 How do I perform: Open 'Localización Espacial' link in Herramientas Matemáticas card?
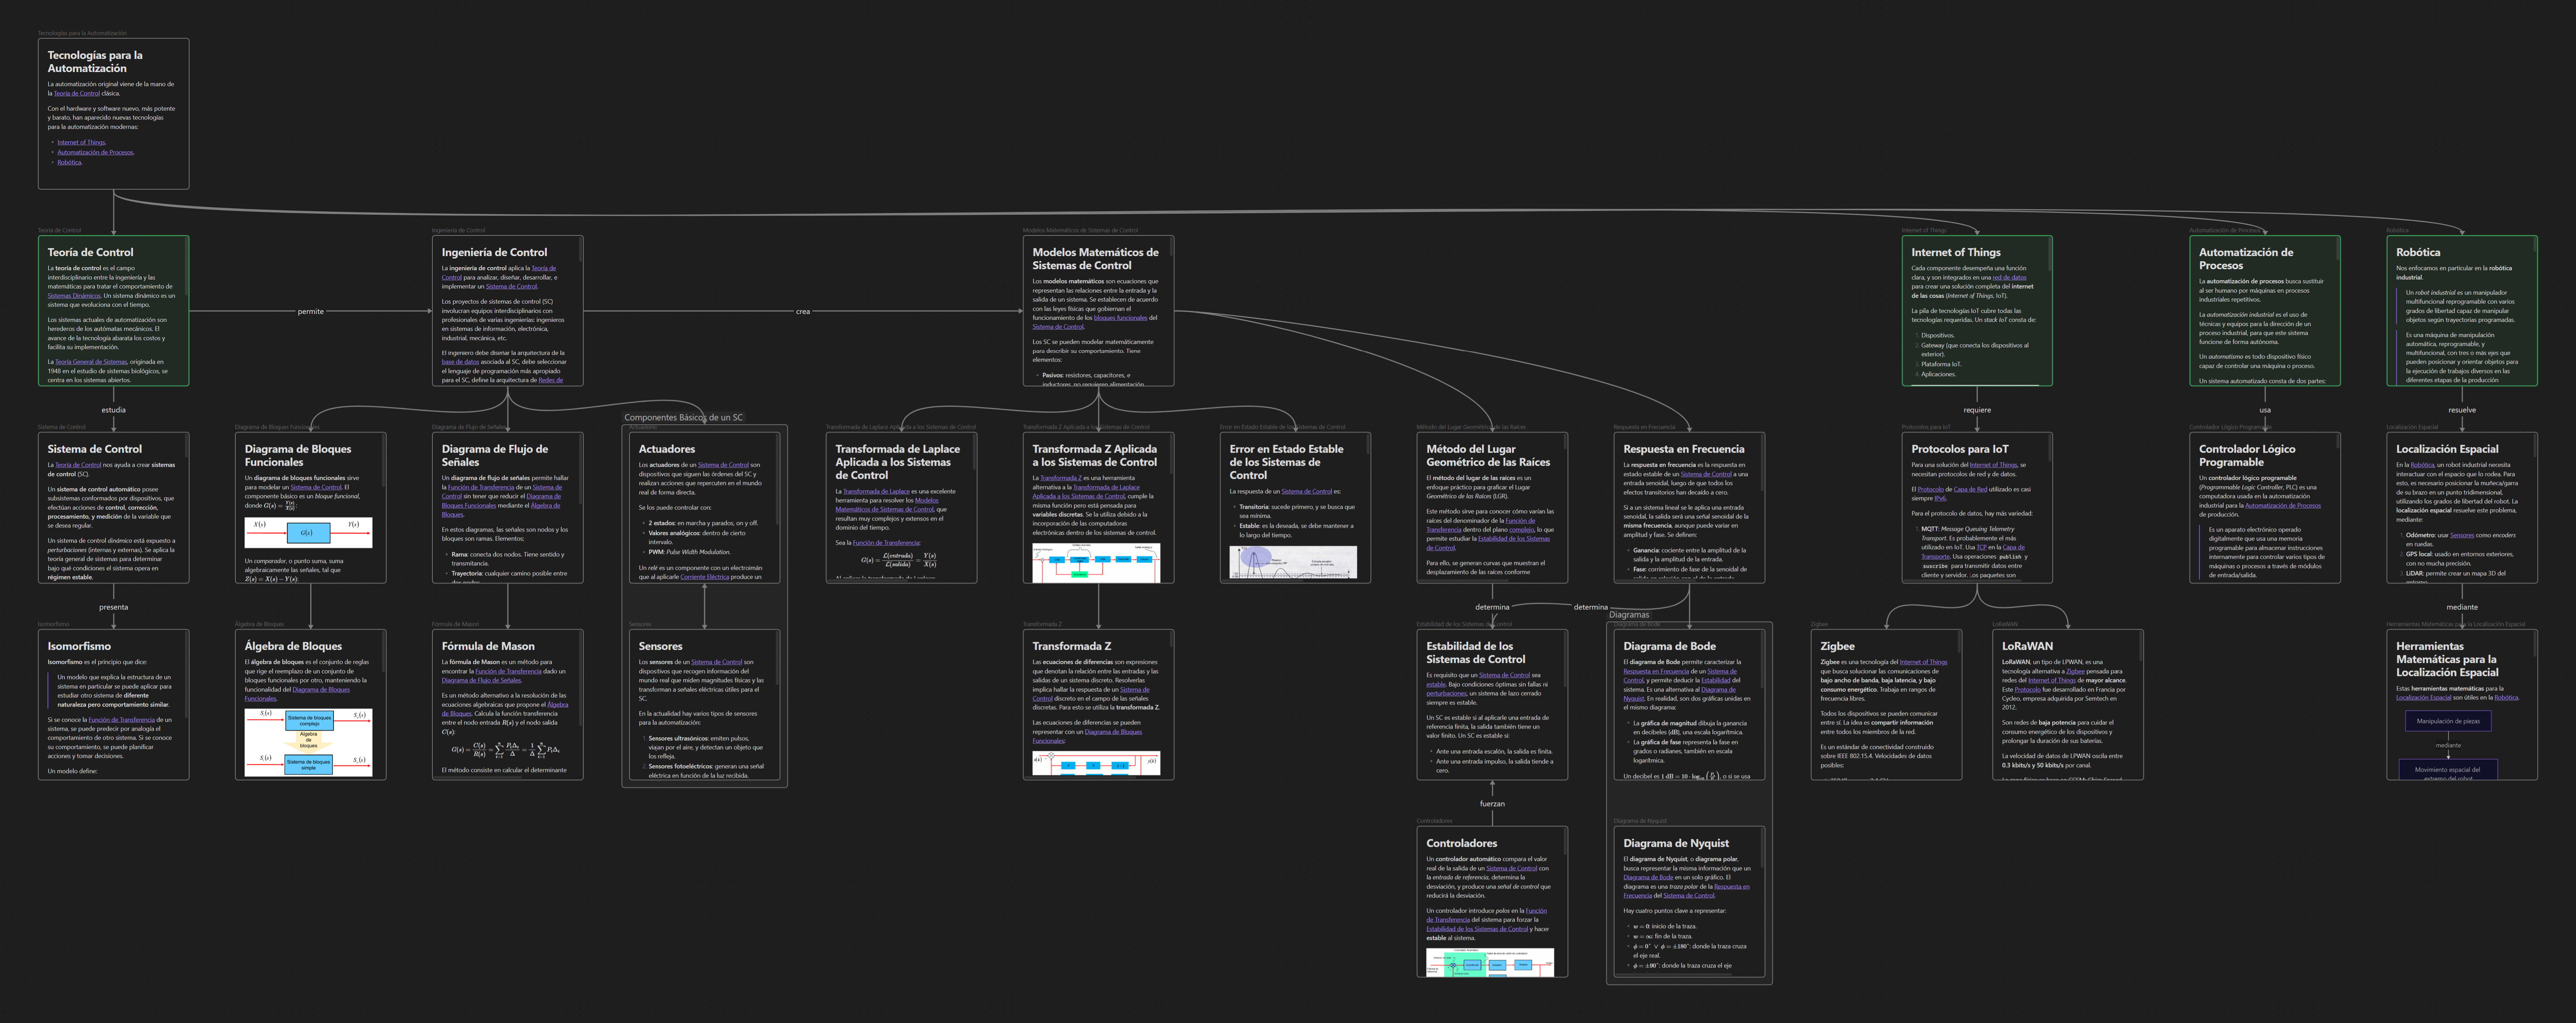pyautogui.click(x=2423, y=698)
